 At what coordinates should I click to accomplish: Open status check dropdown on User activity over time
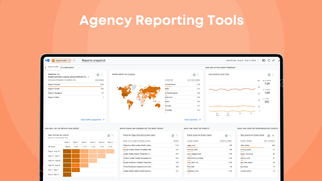click(x=271, y=75)
